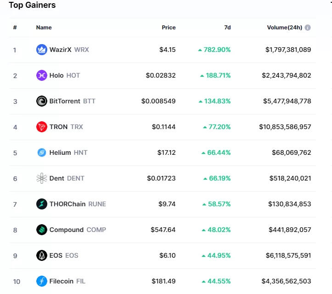
Task: Click the BitTorrent coin logo icon
Action: (x=42, y=101)
